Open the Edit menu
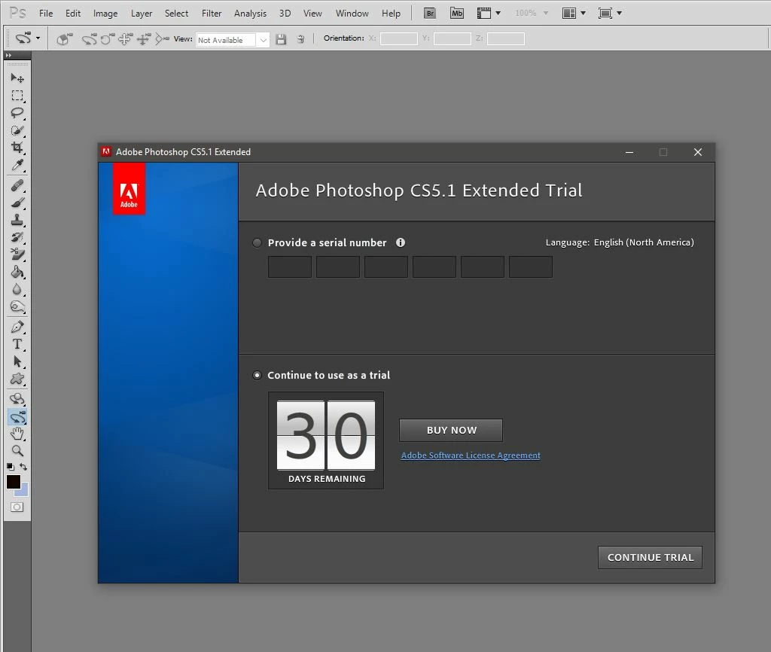This screenshot has width=771, height=652. tap(73, 14)
